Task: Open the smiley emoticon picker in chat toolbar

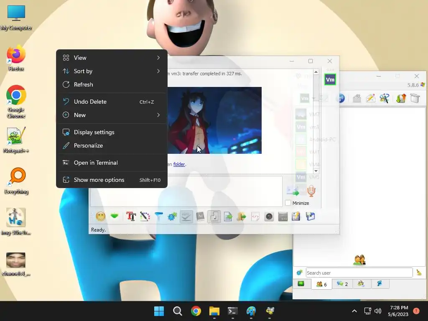Action: click(101, 217)
